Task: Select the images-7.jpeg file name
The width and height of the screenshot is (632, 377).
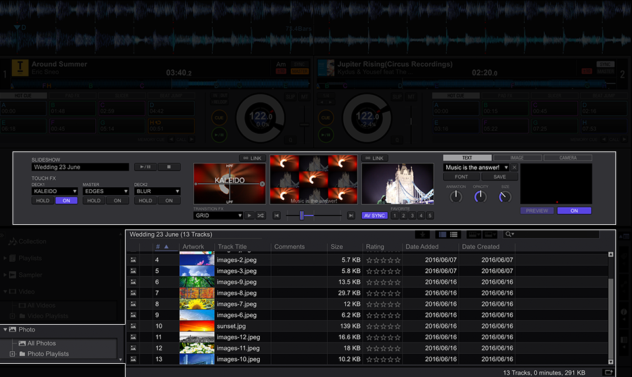Action: tap(237, 304)
